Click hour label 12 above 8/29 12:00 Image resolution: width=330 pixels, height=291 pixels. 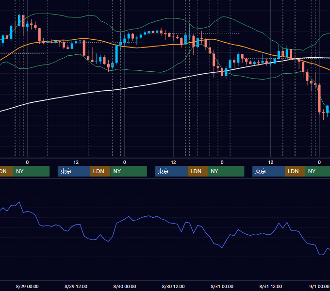(x=76, y=162)
